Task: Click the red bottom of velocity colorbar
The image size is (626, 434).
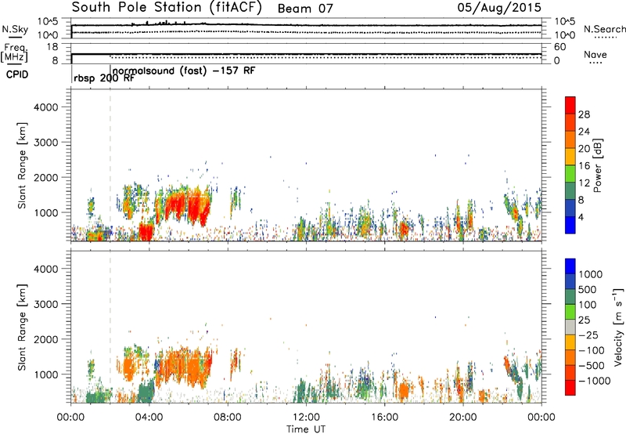Action: [x=570, y=388]
